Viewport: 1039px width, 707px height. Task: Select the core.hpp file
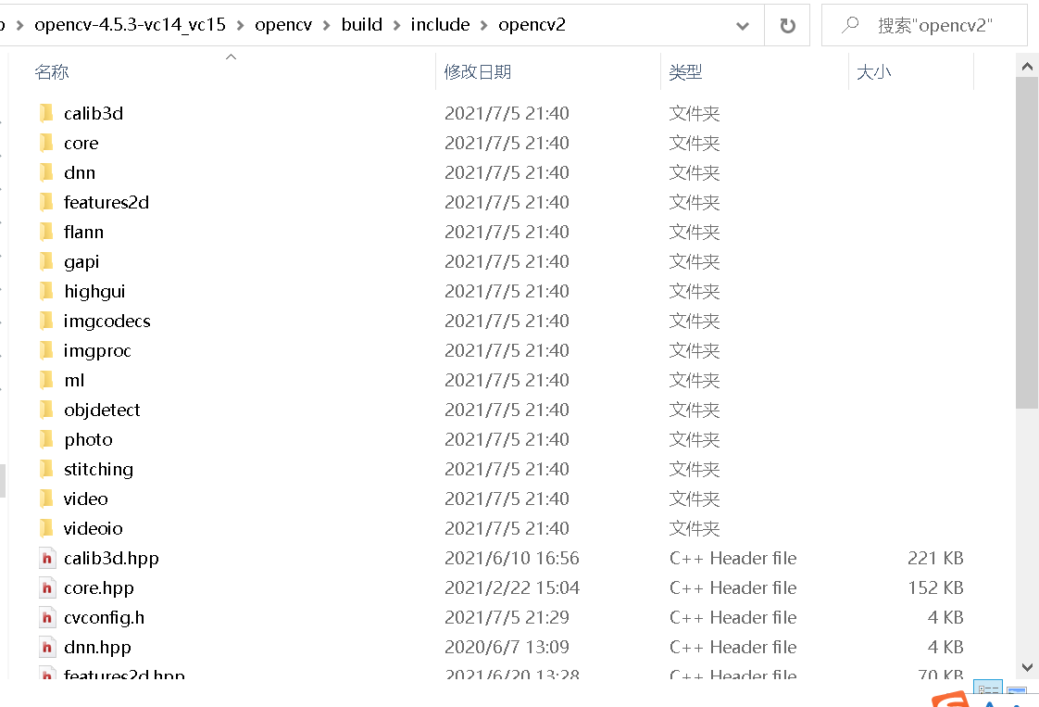point(99,587)
